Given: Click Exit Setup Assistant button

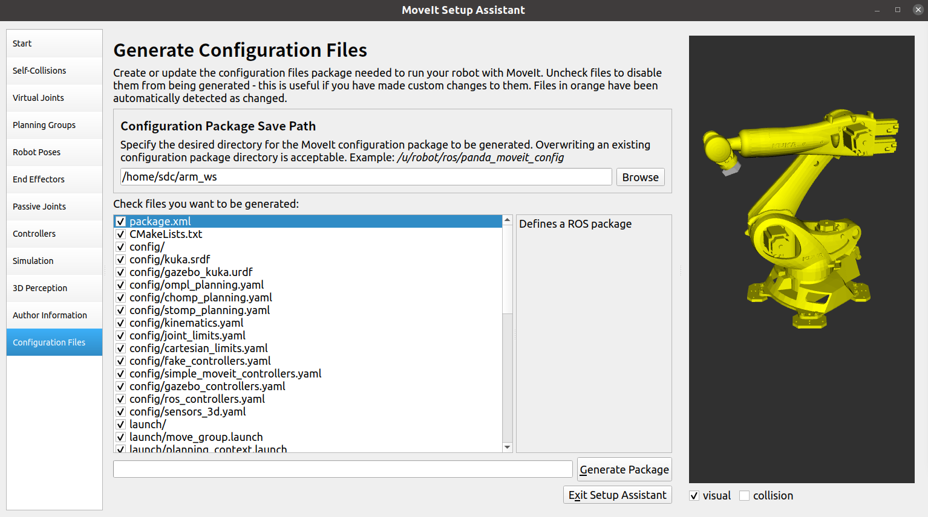Looking at the screenshot, I should [x=618, y=495].
